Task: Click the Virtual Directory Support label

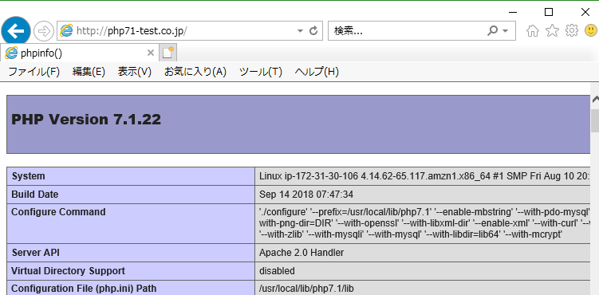Action: (69, 271)
